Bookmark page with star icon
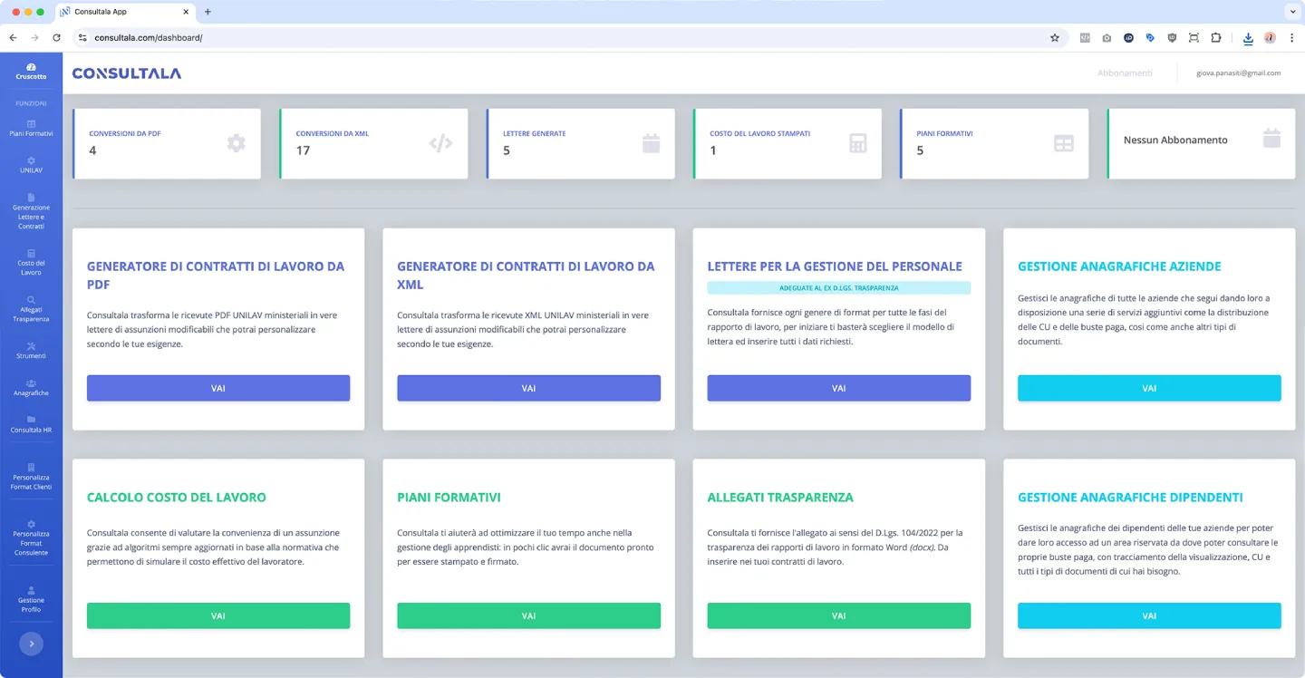 (1054, 38)
